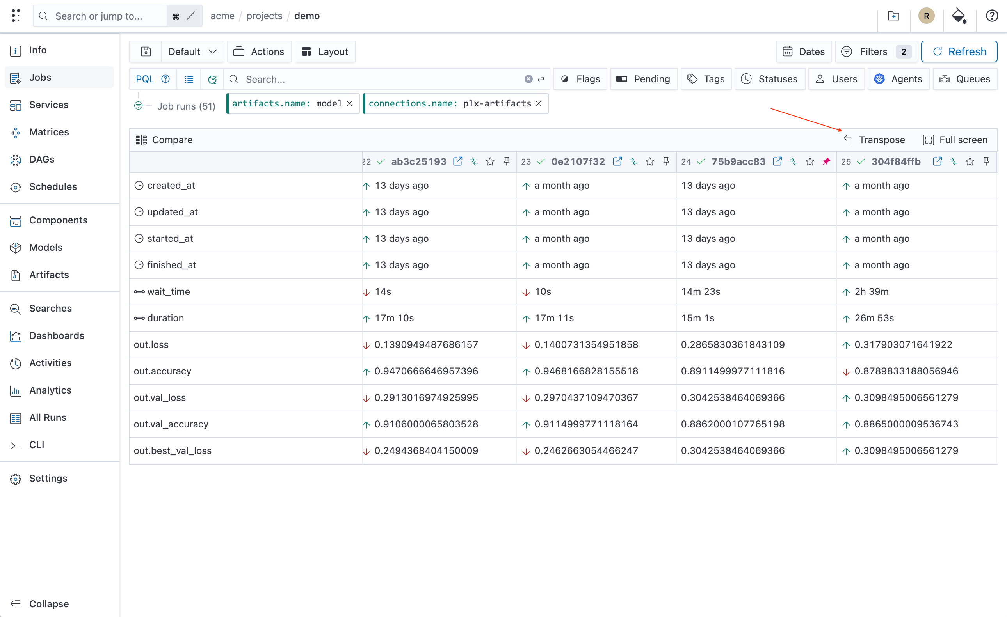Open run 304f84ffb external link icon
The width and height of the screenshot is (1007, 617).
[937, 161]
